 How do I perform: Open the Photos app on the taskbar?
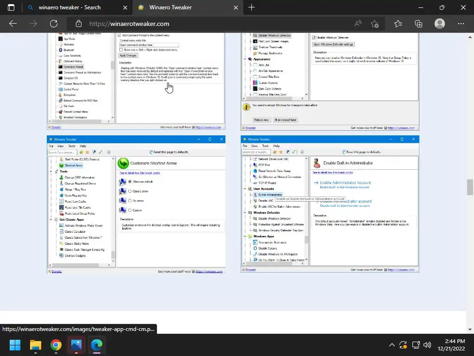[x=76, y=345]
